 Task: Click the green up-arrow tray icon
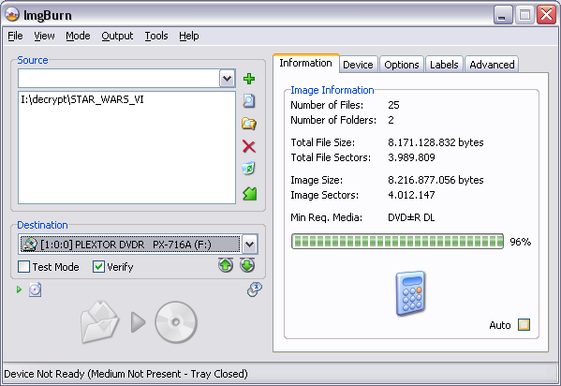click(226, 265)
